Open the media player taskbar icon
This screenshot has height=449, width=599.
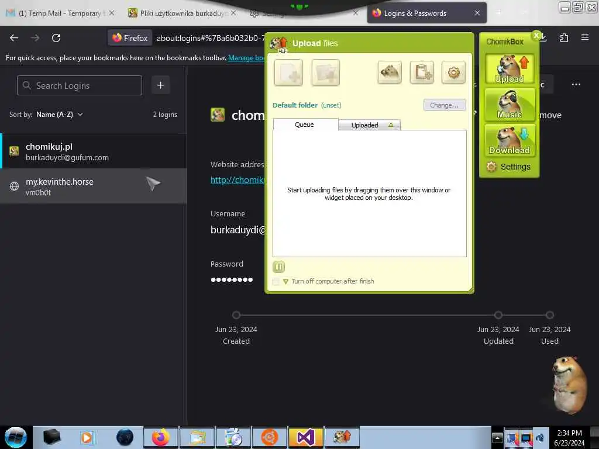coord(88,437)
